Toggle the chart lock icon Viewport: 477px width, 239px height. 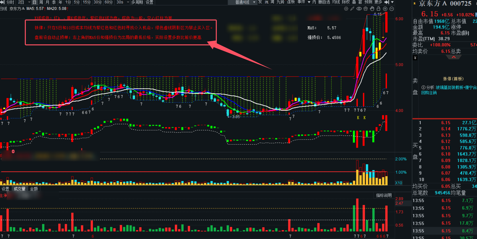(378, 9)
